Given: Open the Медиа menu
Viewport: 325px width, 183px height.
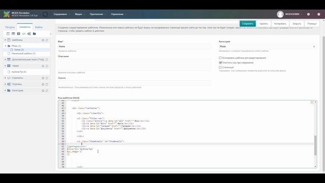Looking at the screenshot, I should [x=80, y=14].
